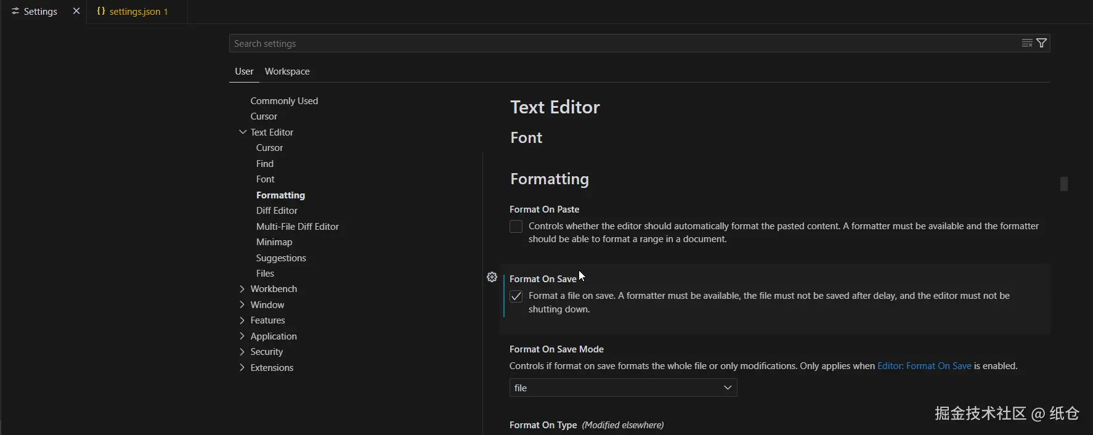This screenshot has width=1093, height=435.
Task: Expand the Security settings section
Action: click(x=242, y=352)
